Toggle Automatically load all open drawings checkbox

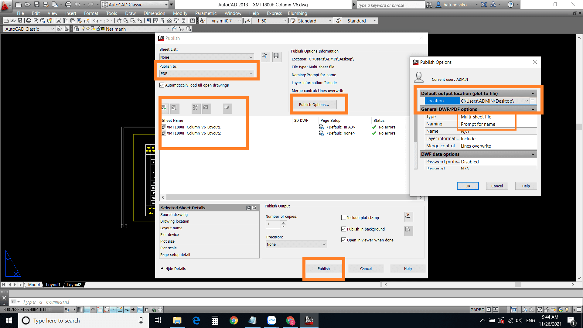tap(162, 85)
